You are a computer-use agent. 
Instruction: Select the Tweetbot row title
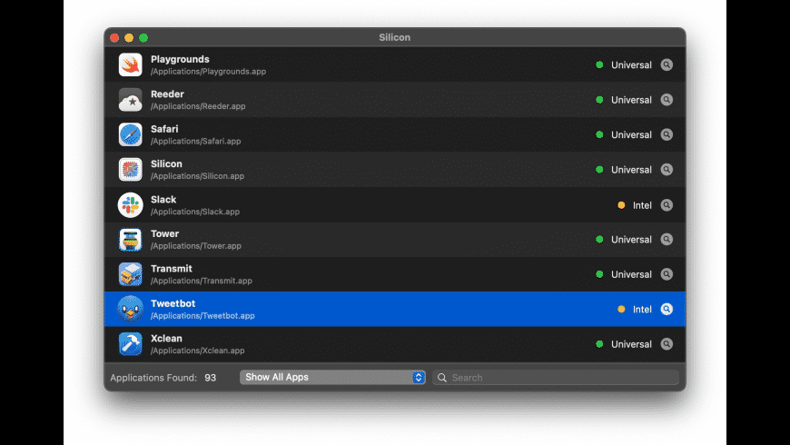pos(173,303)
